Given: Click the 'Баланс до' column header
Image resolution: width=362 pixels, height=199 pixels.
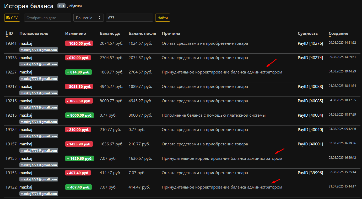Looking at the screenshot, I should point(110,33).
